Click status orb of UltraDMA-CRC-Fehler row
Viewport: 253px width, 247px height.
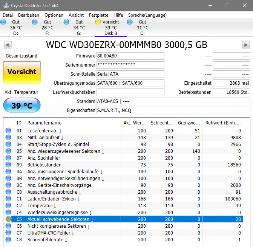pos(8,233)
